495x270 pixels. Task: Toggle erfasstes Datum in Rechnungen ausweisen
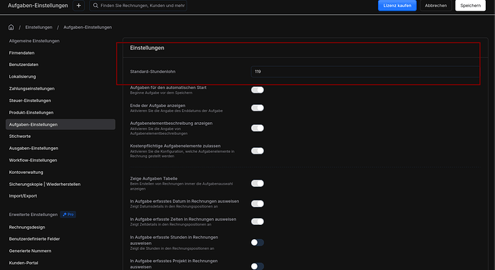coord(258,204)
